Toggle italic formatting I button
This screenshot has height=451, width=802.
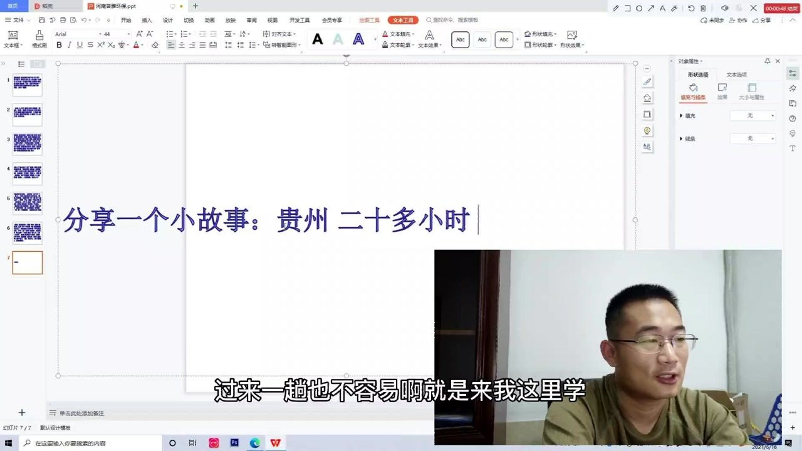pos(70,45)
